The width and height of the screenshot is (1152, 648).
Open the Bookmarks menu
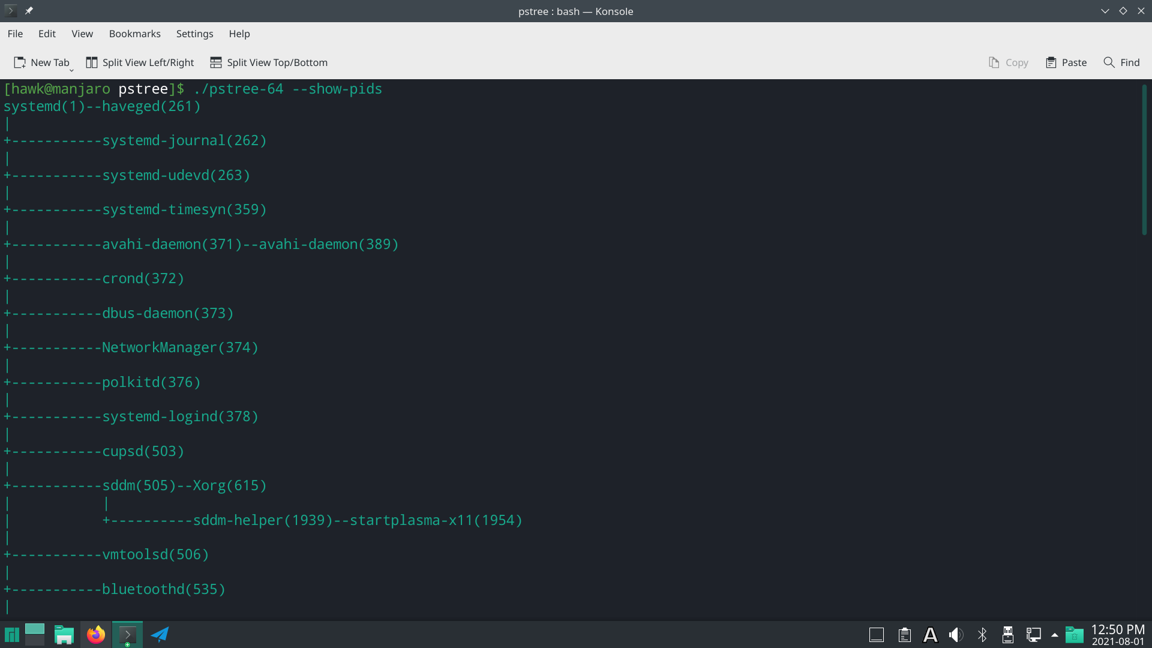tap(134, 34)
